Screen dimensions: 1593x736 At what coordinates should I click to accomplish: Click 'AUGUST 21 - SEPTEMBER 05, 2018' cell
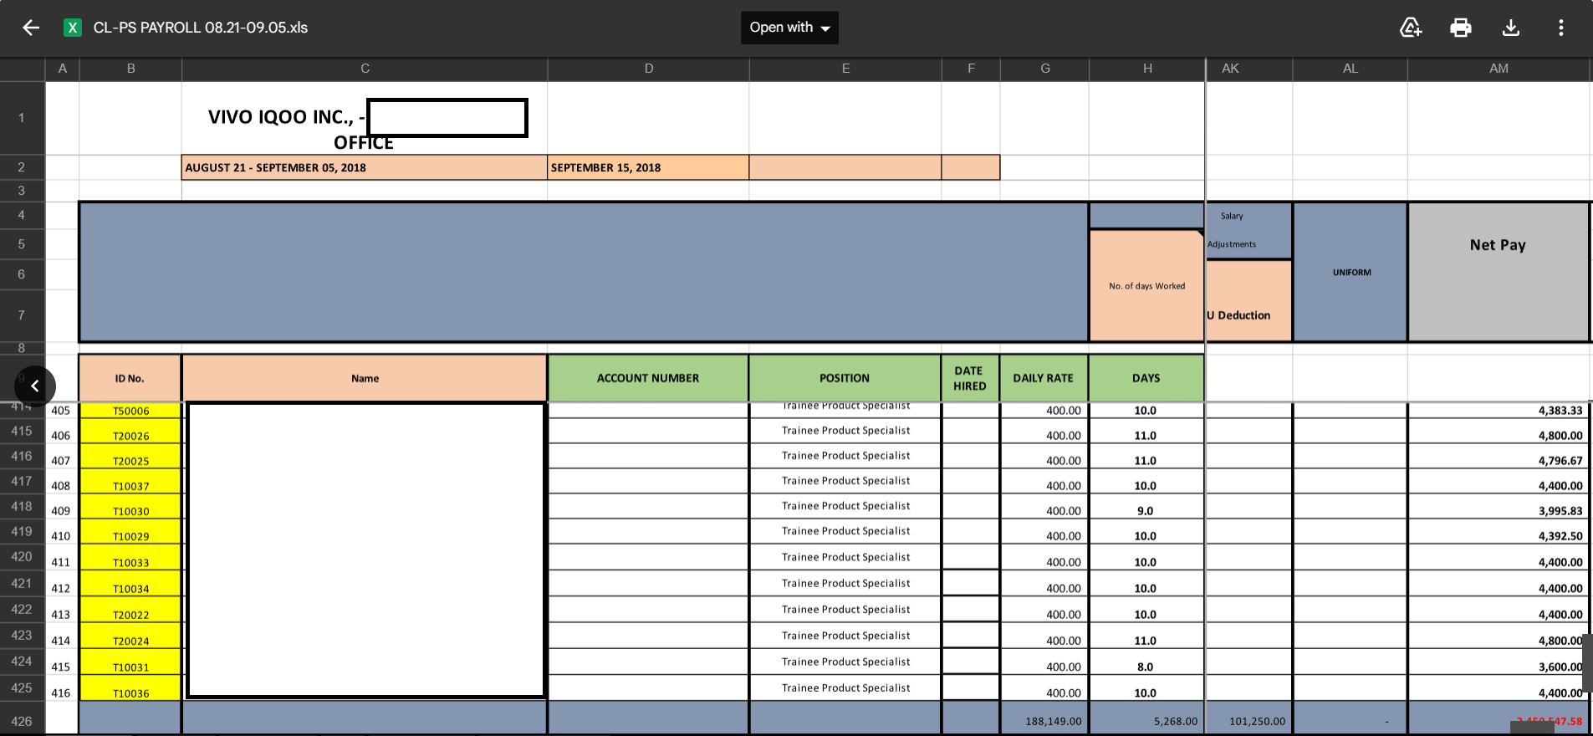click(365, 167)
